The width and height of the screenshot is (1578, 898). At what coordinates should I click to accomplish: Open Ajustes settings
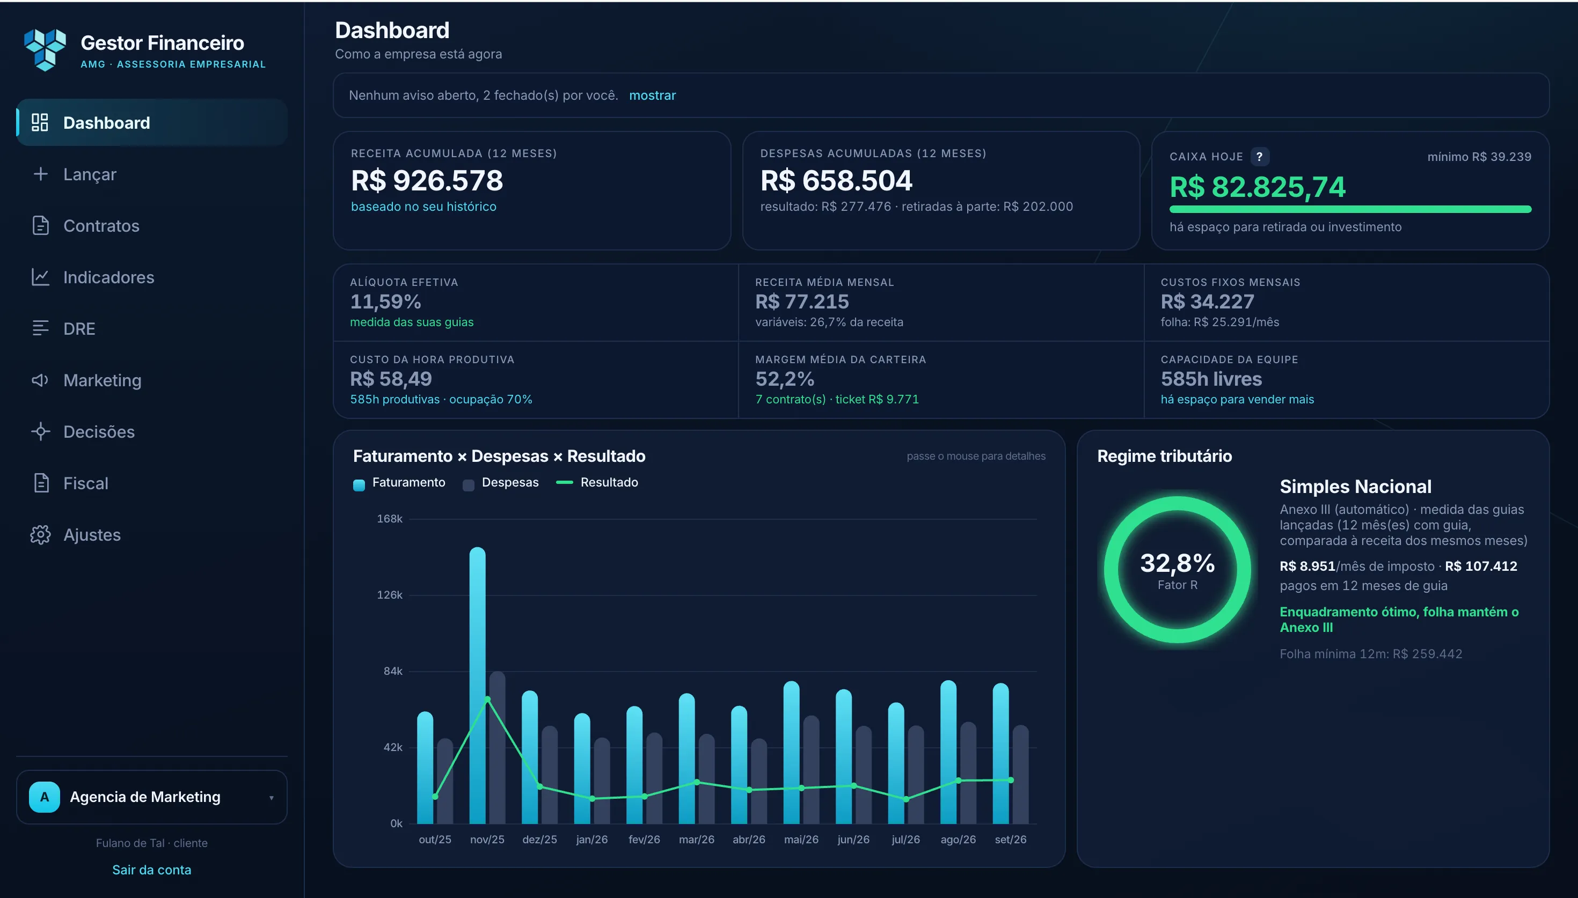(152, 535)
